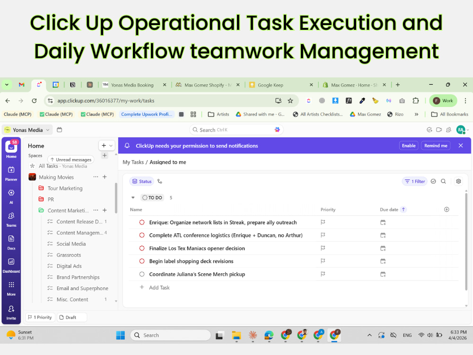Toggle Due date sort direction arrow
473x355 pixels.
tap(403, 210)
